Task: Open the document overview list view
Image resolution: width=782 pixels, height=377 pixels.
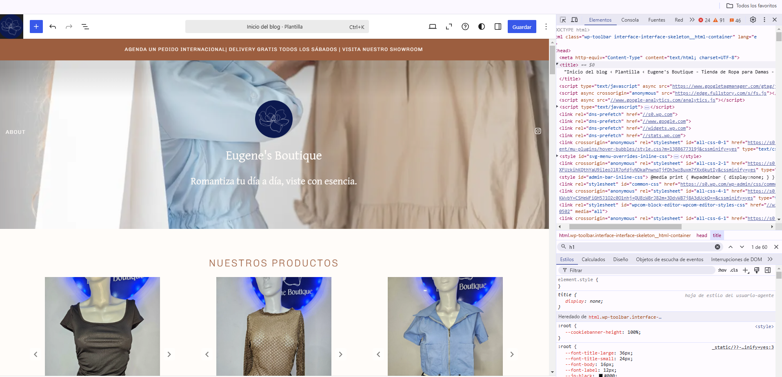Action: pos(85,27)
